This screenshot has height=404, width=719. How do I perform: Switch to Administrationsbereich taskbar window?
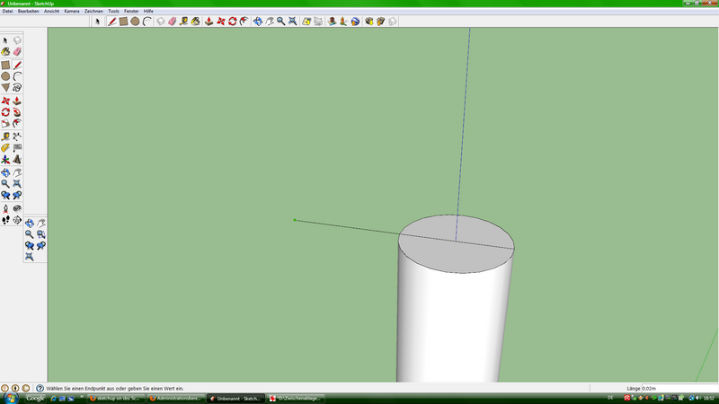point(175,398)
